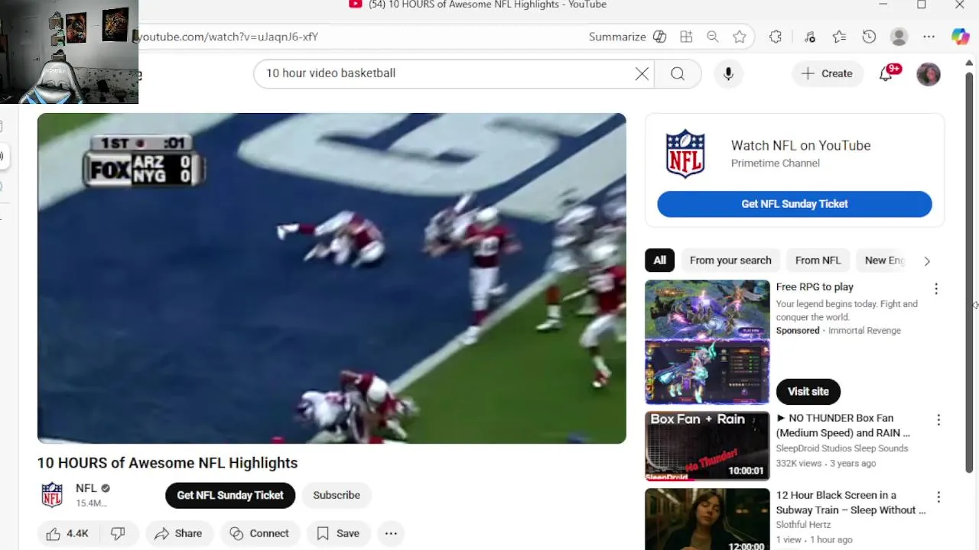Image resolution: width=979 pixels, height=550 pixels.
Task: Click the title '10 HOURS of Awesome NFL Highlights'
Action: coord(168,463)
